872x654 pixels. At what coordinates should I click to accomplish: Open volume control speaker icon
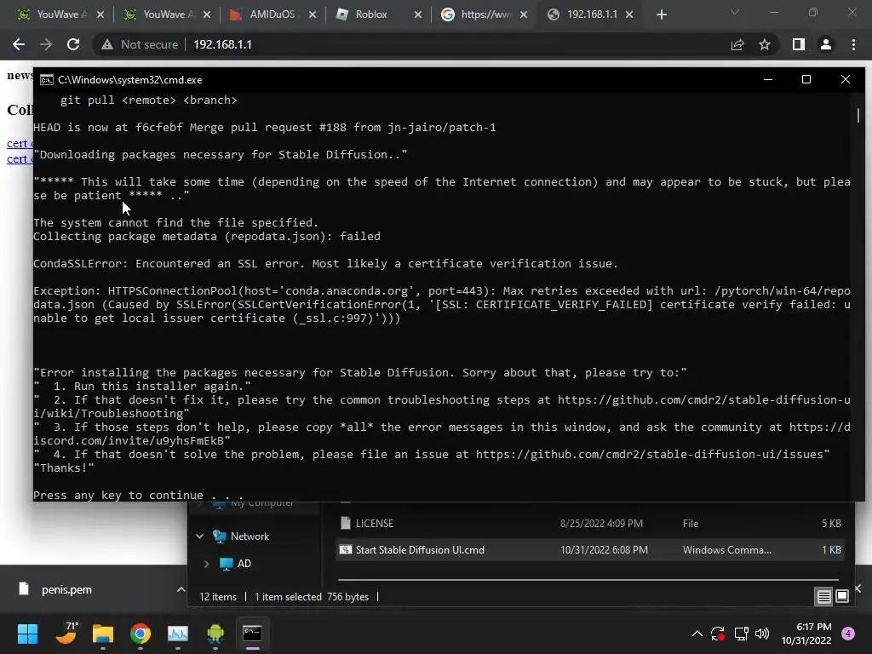click(x=762, y=634)
